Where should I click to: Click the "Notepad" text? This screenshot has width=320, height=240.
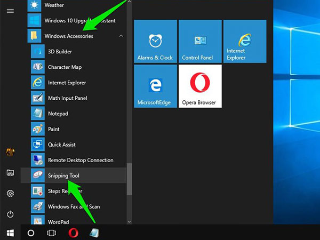(58, 114)
